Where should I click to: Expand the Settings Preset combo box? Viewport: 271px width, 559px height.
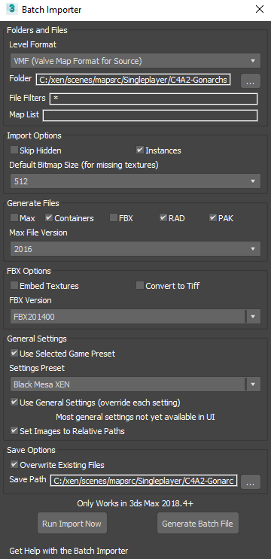pos(135,384)
